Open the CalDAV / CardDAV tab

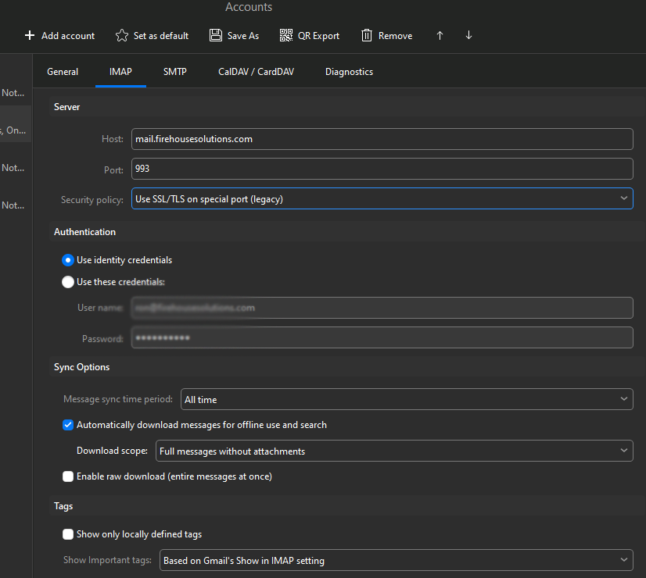pyautogui.click(x=256, y=72)
